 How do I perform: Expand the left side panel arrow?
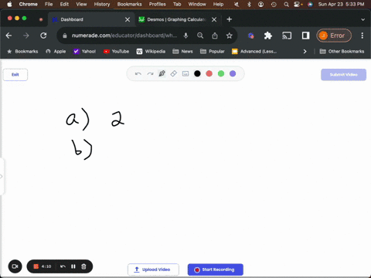[2, 177]
